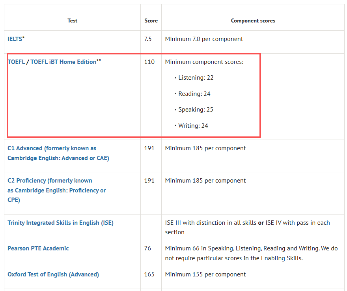The width and height of the screenshot is (347, 291).
Task: Click the TOEFL link
Action: (x=16, y=62)
